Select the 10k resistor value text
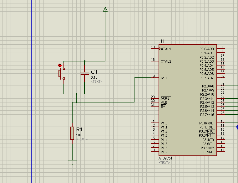Viewport: 238px width, 183px height. (79, 135)
